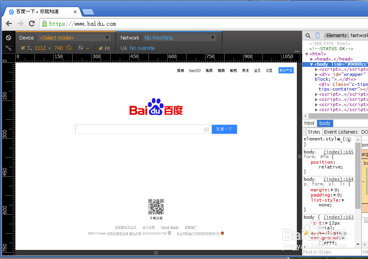Expand the margin property triangle

[x=332, y=190]
